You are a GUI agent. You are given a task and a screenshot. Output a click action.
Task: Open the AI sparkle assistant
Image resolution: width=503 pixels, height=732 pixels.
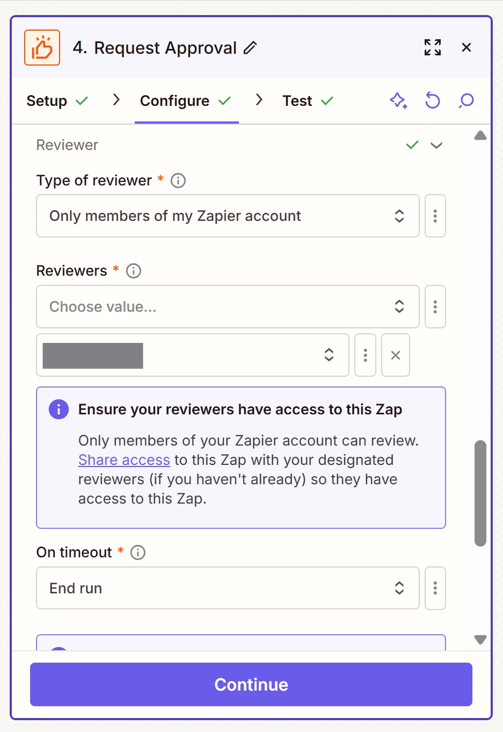(x=398, y=101)
